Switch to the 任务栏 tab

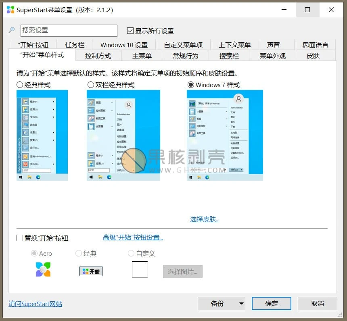(75, 45)
